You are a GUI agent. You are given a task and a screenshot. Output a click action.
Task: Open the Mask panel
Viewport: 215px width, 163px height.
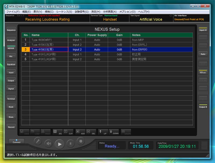[x=11, y=106]
